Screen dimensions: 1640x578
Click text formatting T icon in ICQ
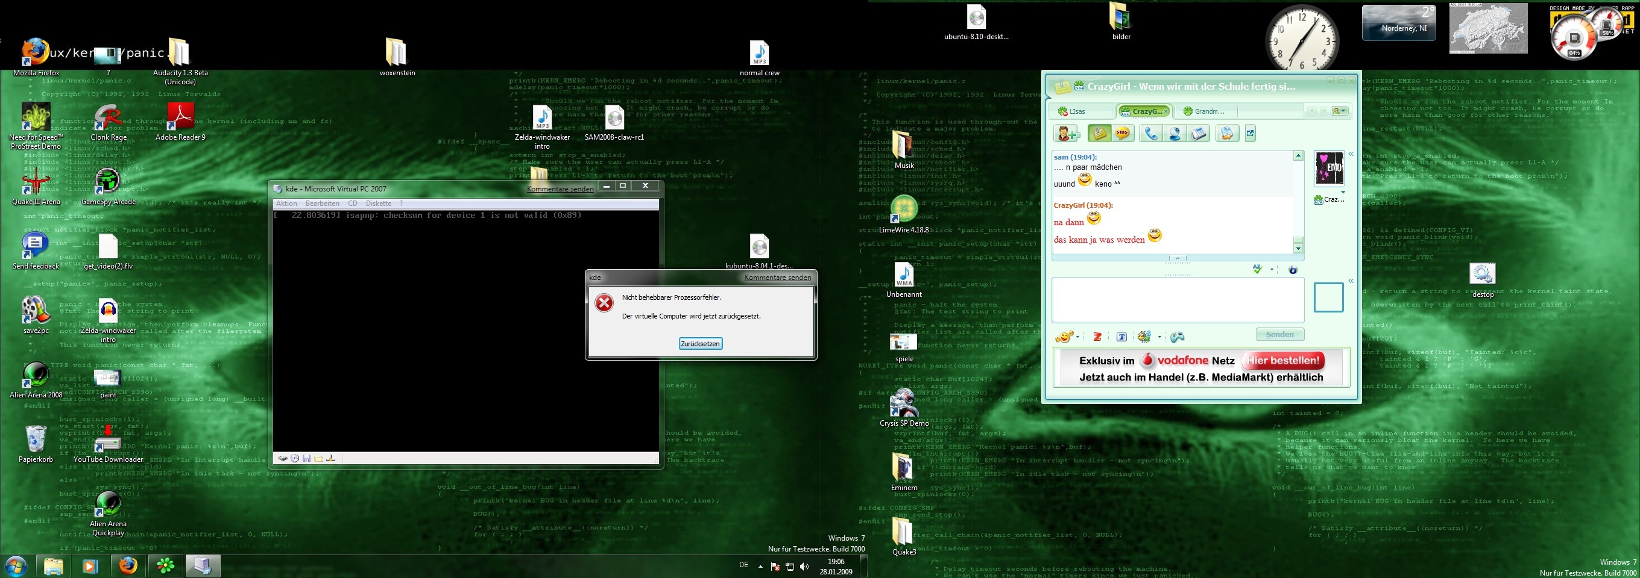point(1121,337)
